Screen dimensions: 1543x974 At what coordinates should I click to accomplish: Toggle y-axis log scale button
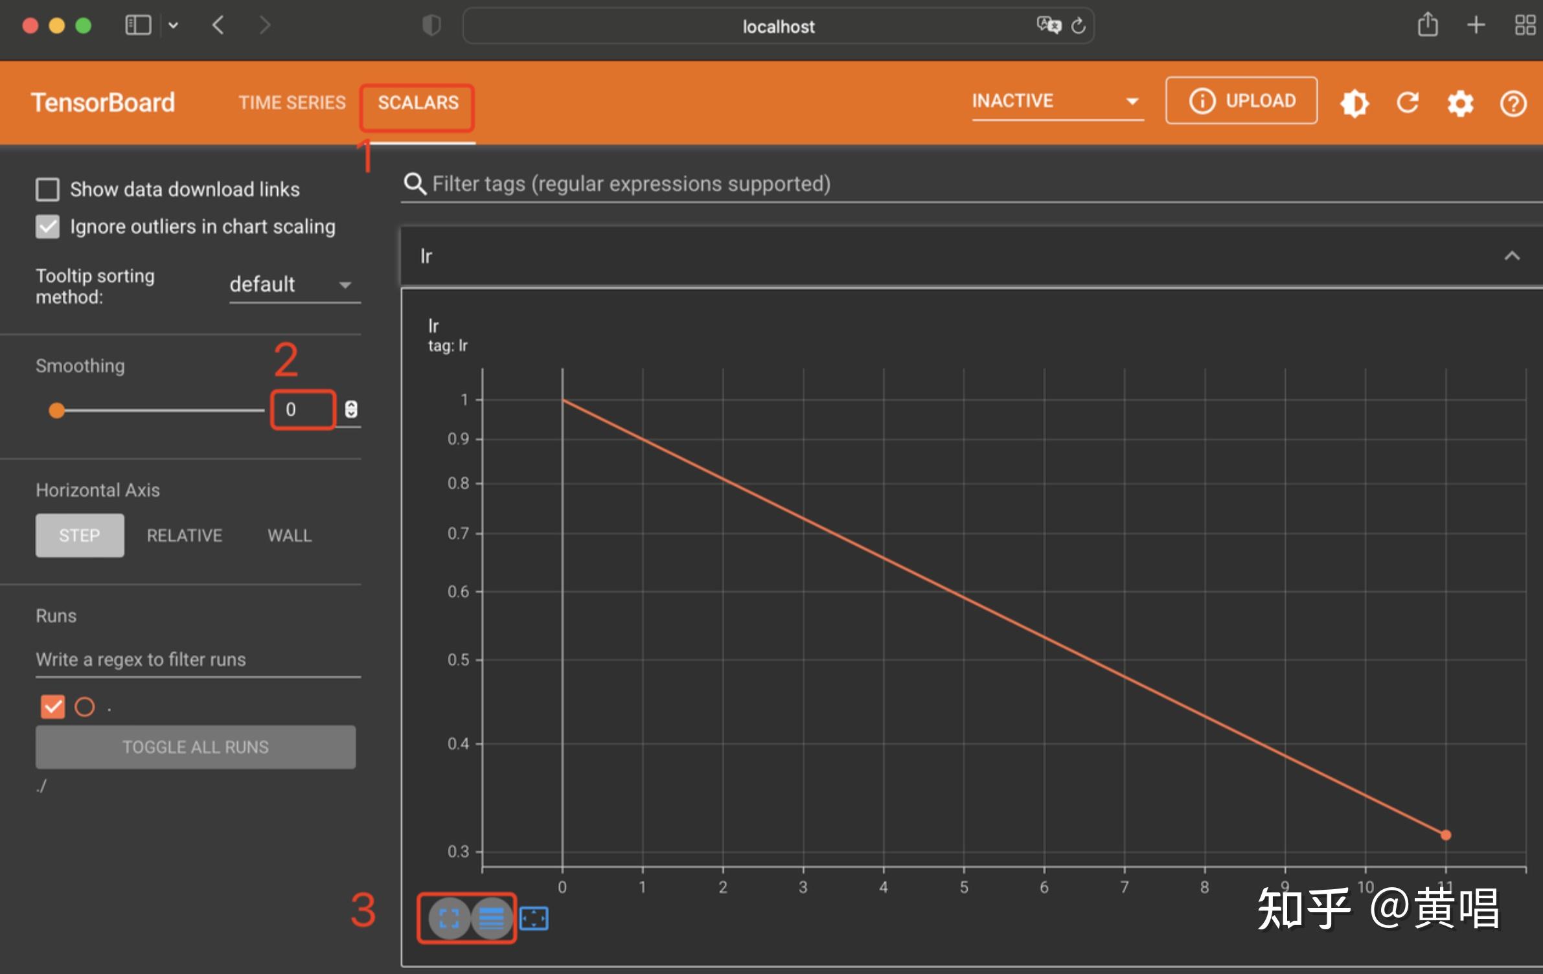(492, 918)
